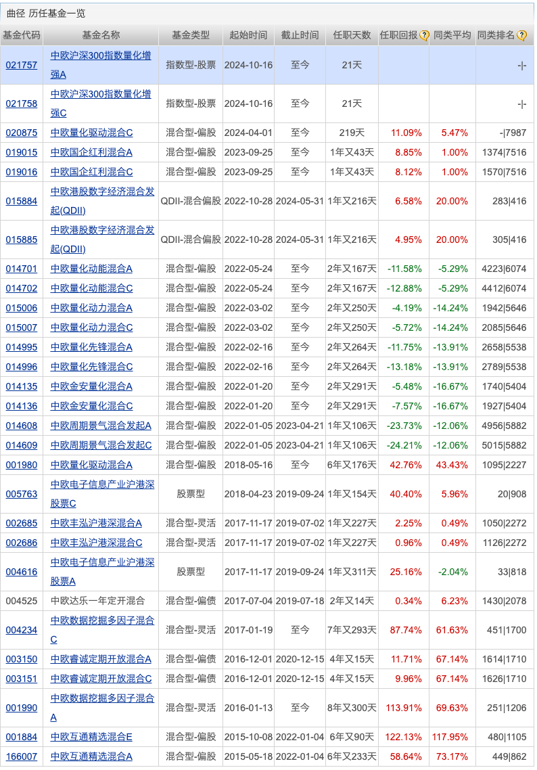Select the 2018-05-16 start date cell
The image size is (537, 770).
pos(248,465)
